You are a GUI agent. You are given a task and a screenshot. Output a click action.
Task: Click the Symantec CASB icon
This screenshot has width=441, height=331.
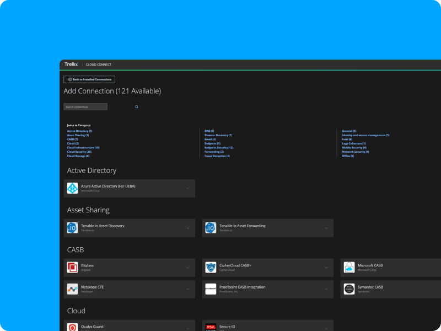(x=349, y=289)
